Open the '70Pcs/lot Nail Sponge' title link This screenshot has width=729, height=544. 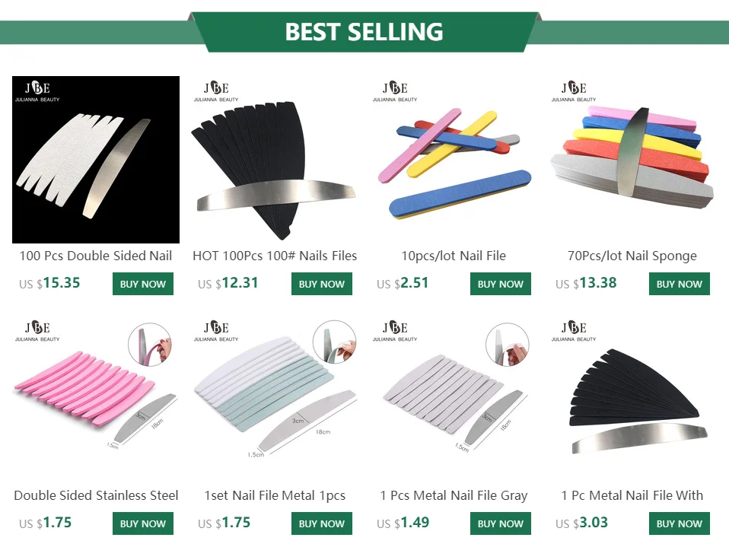632,256
